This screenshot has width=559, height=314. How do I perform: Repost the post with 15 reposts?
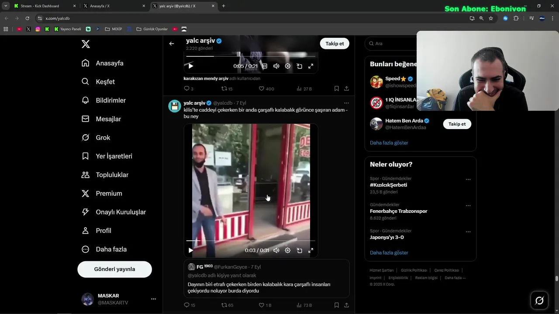coord(227,89)
